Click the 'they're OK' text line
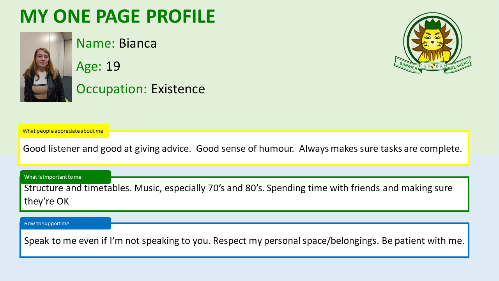The height and width of the screenshot is (281, 499). 46,201
